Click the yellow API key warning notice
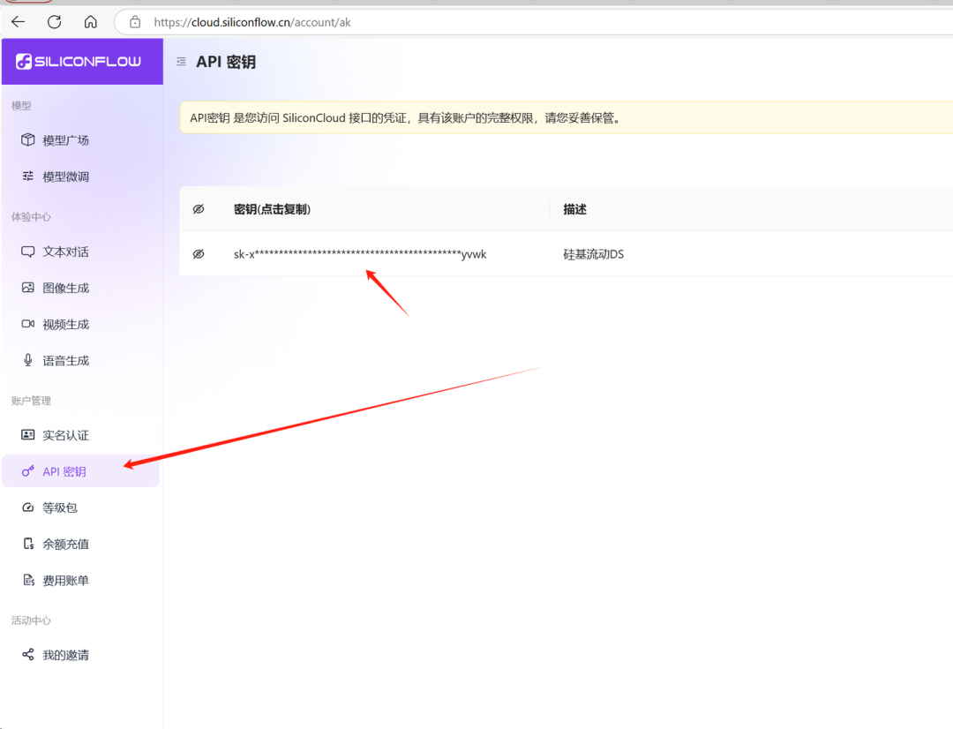The width and height of the screenshot is (953, 729). click(566, 118)
